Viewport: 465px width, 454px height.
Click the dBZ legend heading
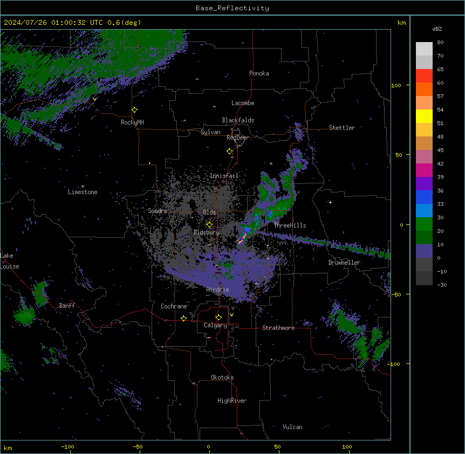tap(437, 29)
